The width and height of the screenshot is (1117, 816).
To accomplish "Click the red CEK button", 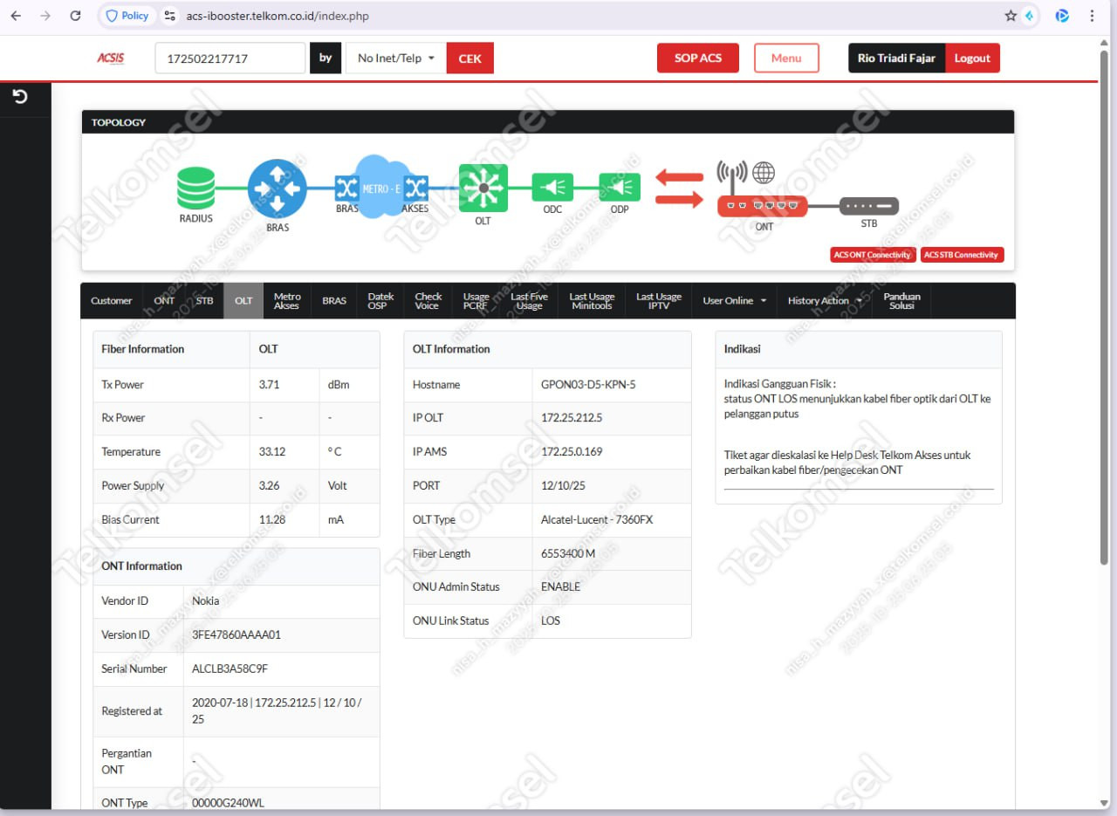I will [x=470, y=58].
